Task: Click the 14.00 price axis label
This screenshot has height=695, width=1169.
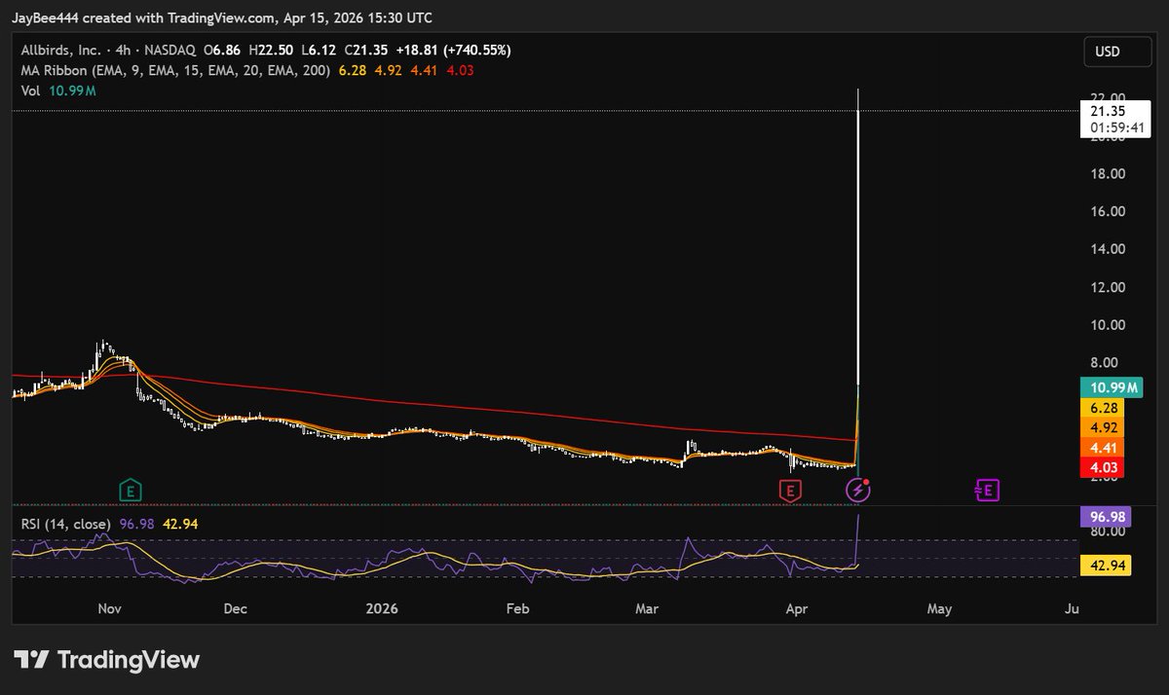Action: [x=1108, y=249]
